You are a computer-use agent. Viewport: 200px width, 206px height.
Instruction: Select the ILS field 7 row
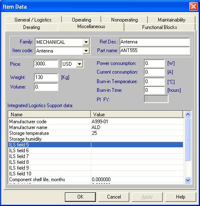(95, 156)
